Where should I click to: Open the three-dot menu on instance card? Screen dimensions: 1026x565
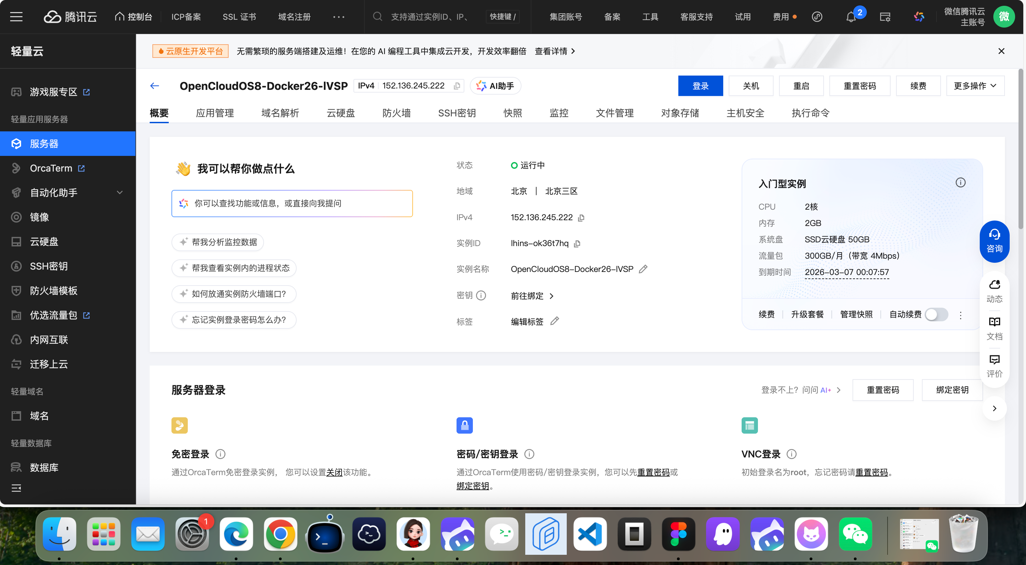[960, 315]
